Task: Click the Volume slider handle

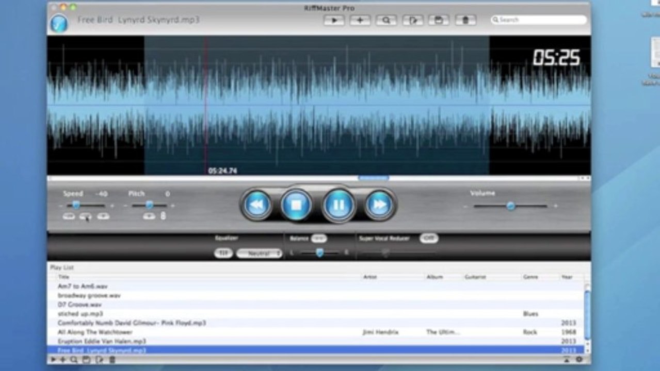Action: pyautogui.click(x=510, y=206)
